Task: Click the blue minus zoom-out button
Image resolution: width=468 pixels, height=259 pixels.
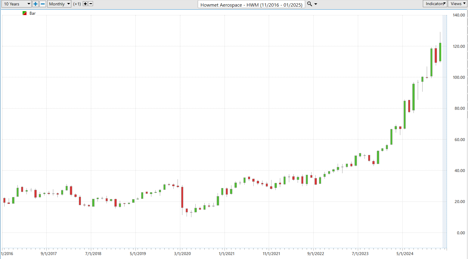Action: 43,4
